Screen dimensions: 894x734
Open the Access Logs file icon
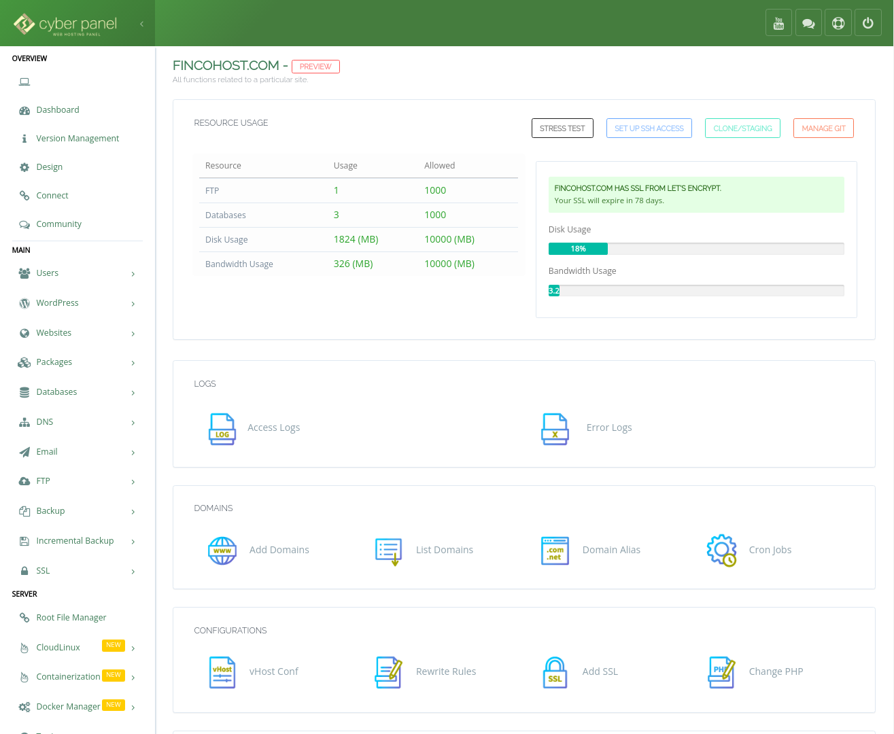click(222, 428)
